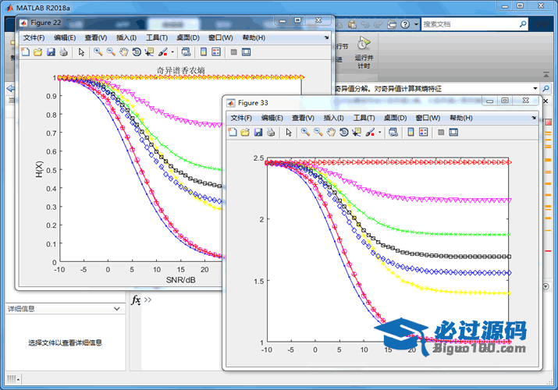Expand dropdown arrow beside MATLAB Help icon
This screenshot has width=558, height=390.
pyautogui.click(x=416, y=24)
